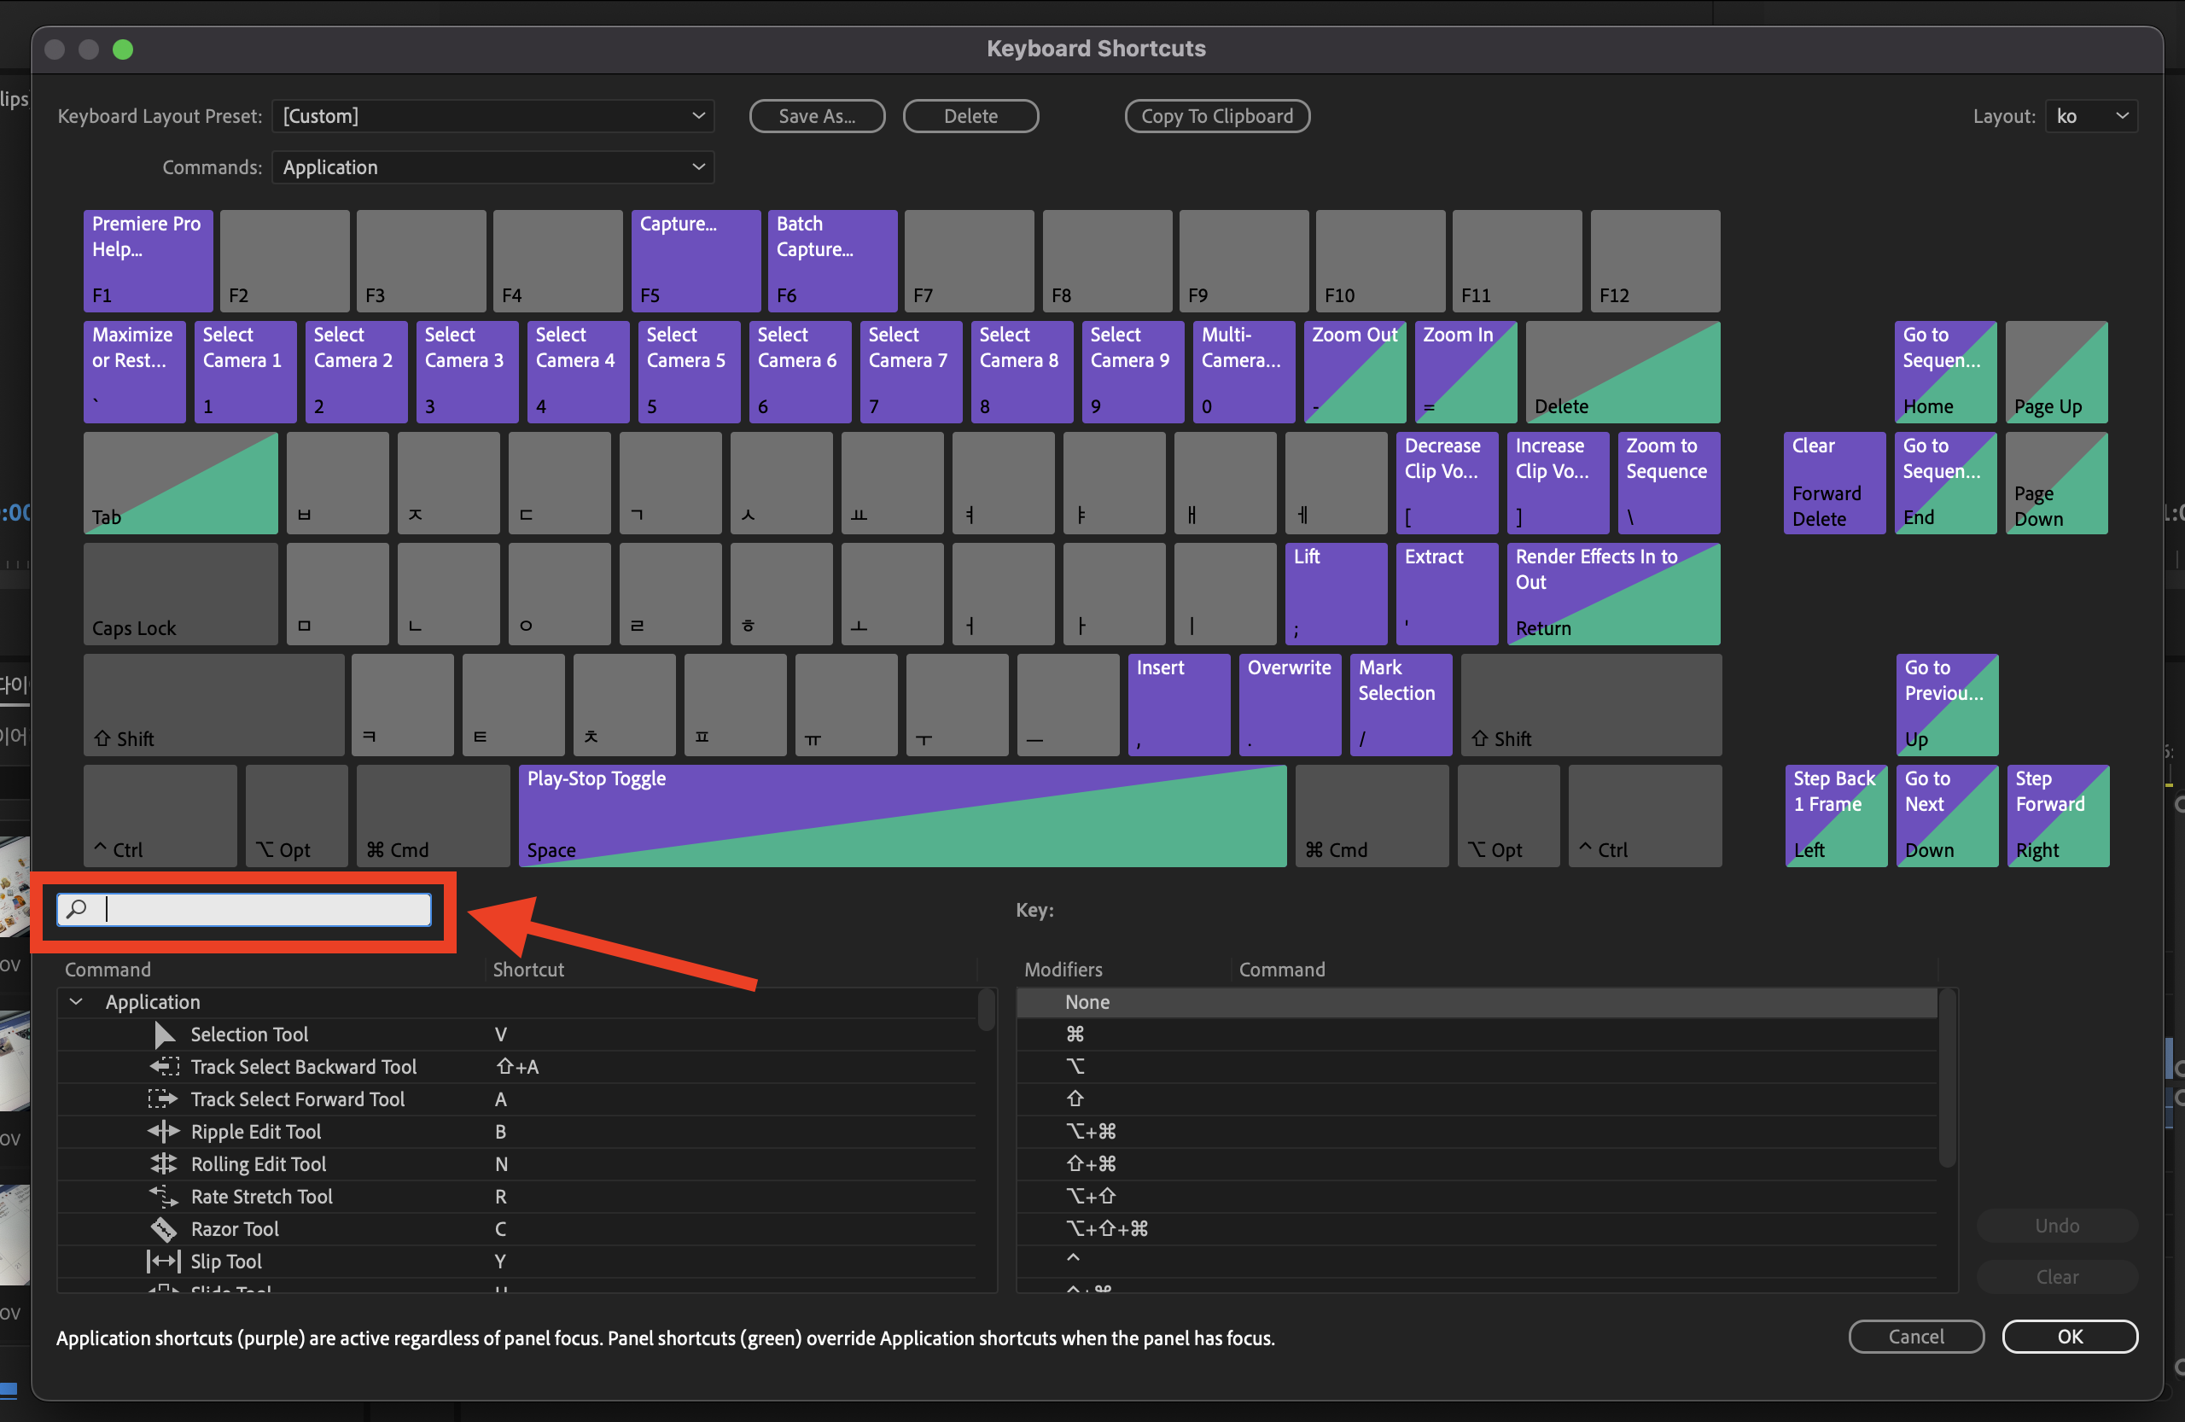Click the Track Select Forward Tool icon
The image size is (2185, 1422).
coord(162,1099)
